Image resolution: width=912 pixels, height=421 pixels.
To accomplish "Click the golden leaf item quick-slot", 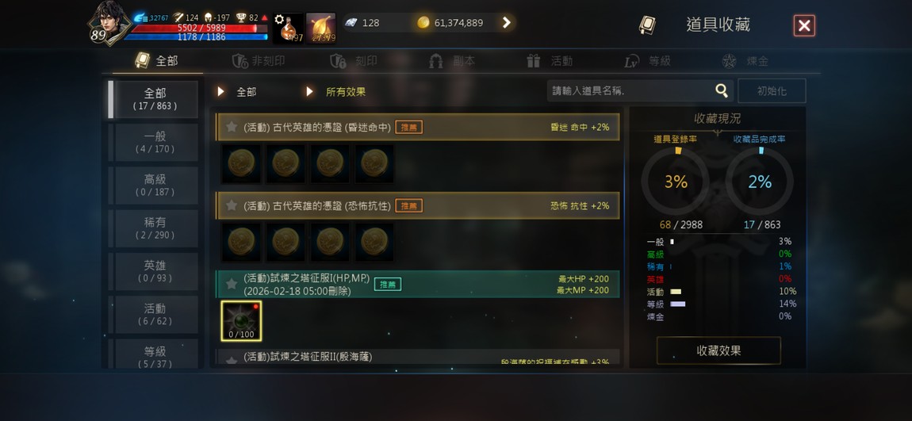I will point(321,28).
